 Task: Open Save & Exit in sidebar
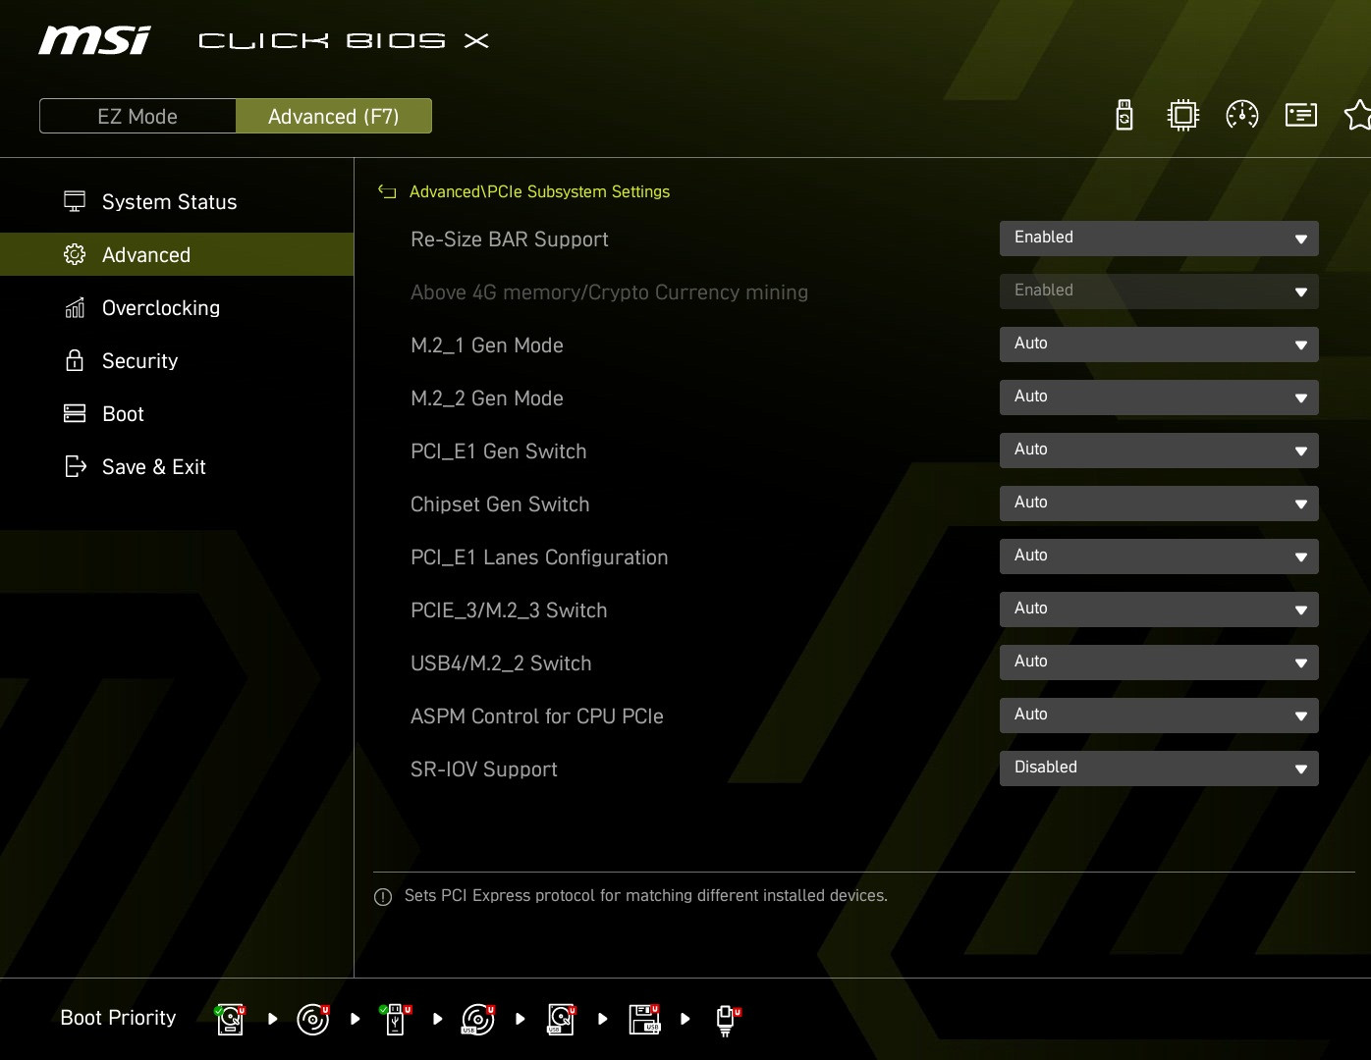[x=177, y=466]
